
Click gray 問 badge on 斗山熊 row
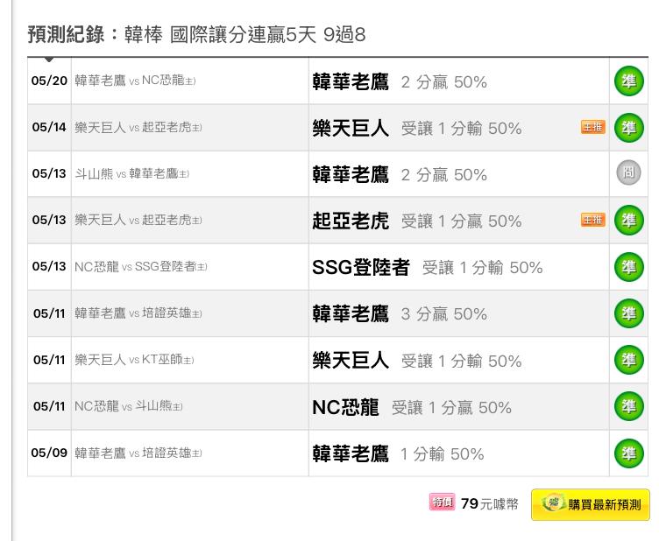[628, 172]
